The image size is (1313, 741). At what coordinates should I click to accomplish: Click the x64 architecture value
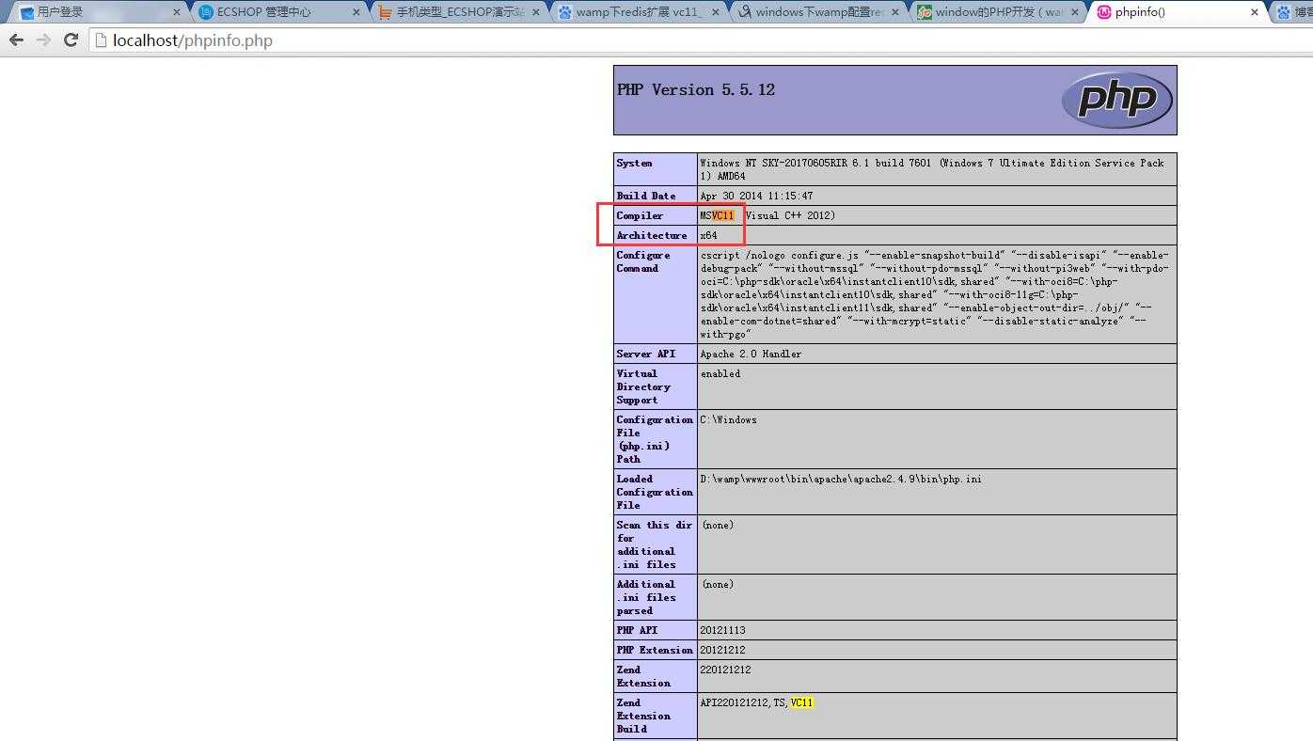tap(708, 236)
